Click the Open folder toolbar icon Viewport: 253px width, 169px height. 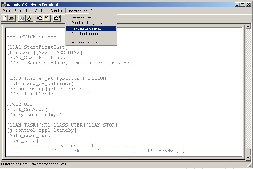point(12,18)
